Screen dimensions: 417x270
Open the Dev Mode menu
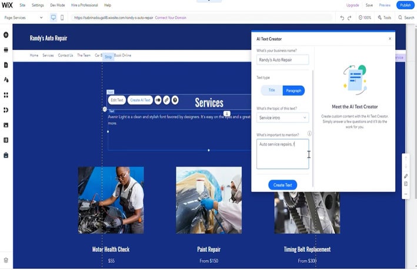tap(58, 5)
